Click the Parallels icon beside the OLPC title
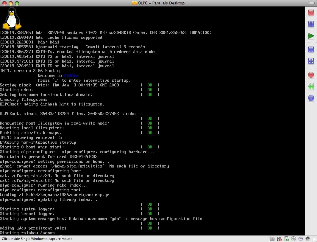317x242 pixels. click(135, 3)
